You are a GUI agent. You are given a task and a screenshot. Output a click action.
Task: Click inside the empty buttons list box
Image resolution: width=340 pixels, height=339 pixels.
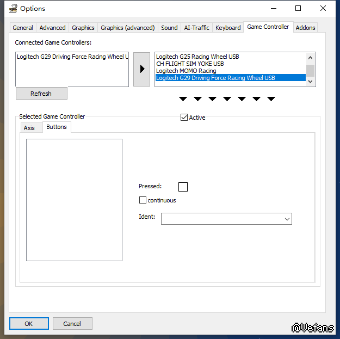[x=74, y=200]
